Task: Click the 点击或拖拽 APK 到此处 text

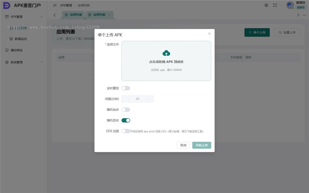Action: click(166, 62)
